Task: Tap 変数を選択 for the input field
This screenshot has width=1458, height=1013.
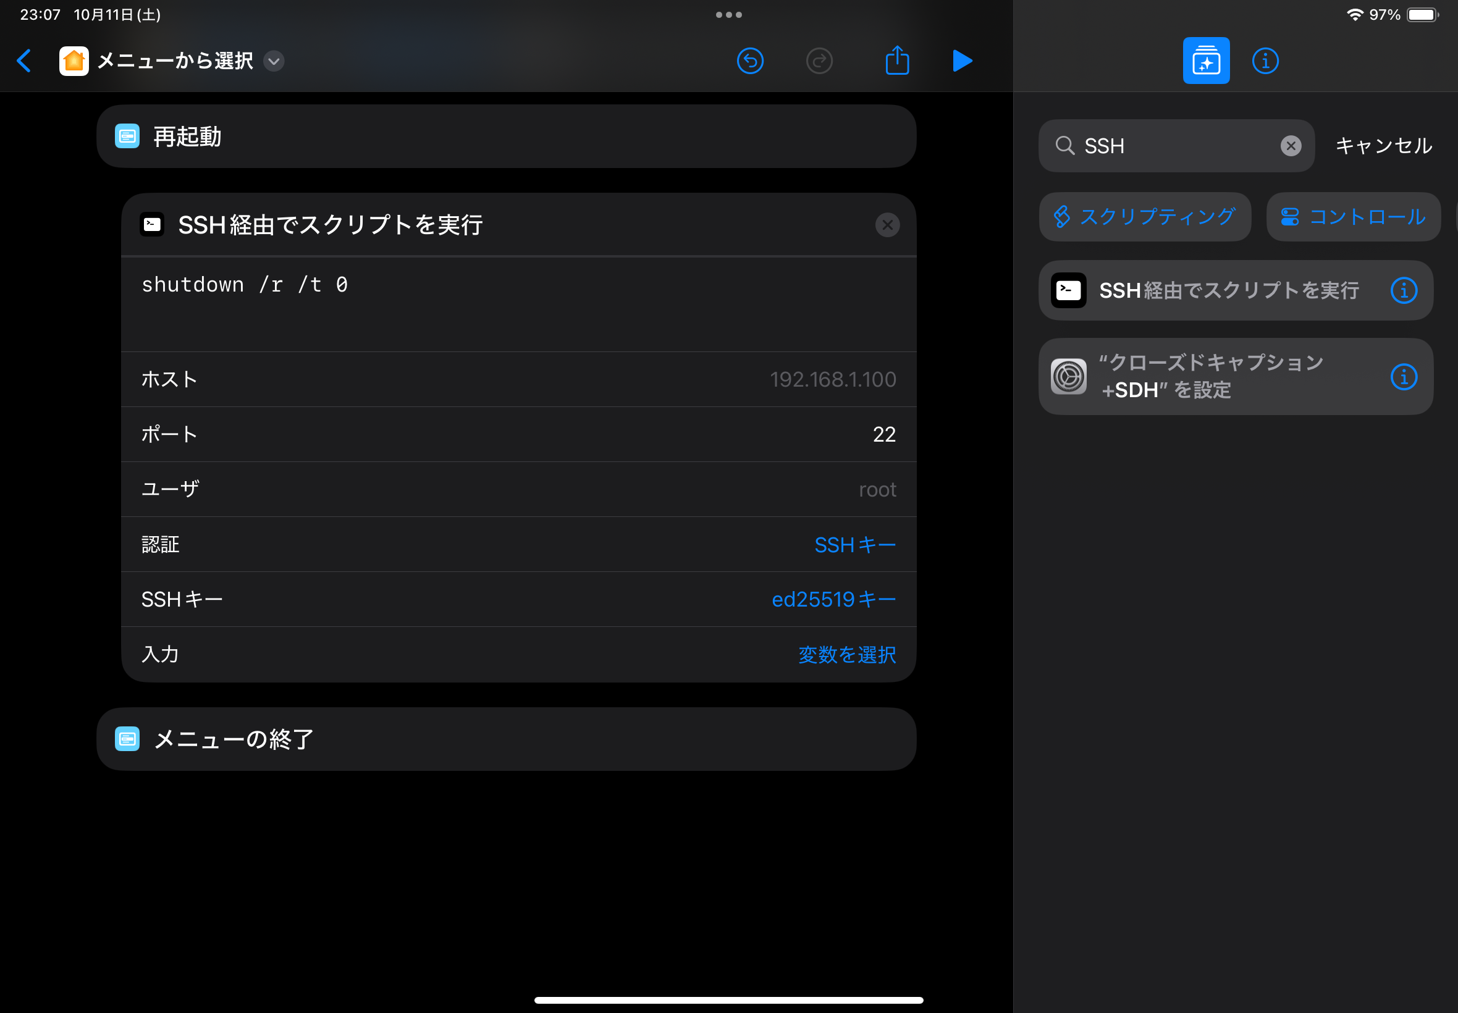Action: (x=847, y=654)
